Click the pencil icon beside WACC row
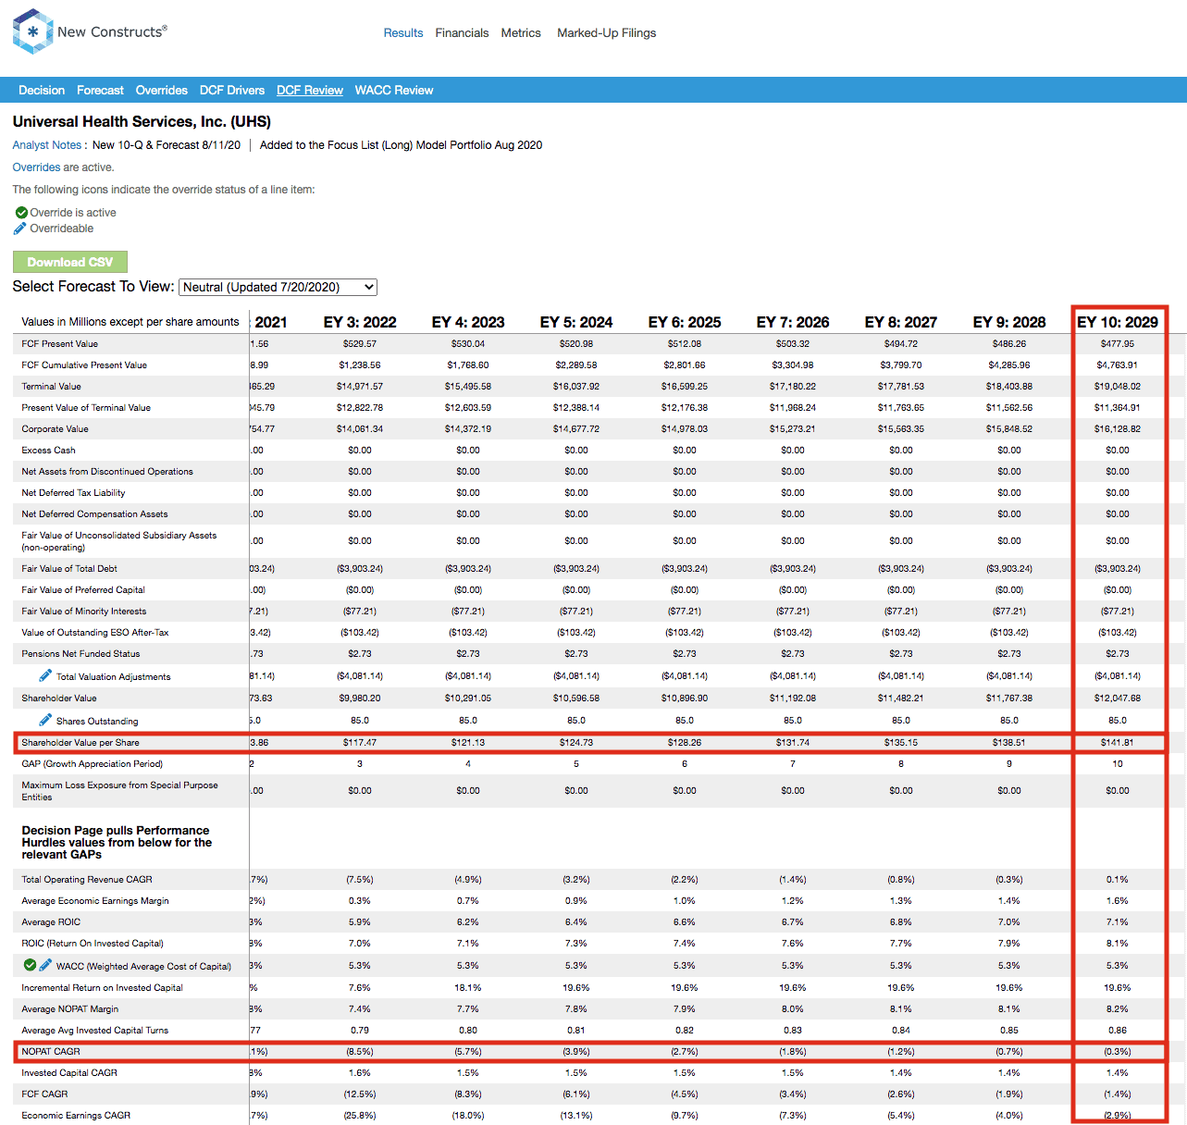Screen dimensions: 1187x1125 45,965
